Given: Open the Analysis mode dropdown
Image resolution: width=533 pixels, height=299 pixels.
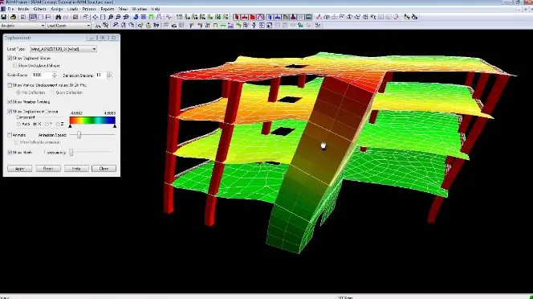Looking at the screenshot, I should tap(22, 26).
